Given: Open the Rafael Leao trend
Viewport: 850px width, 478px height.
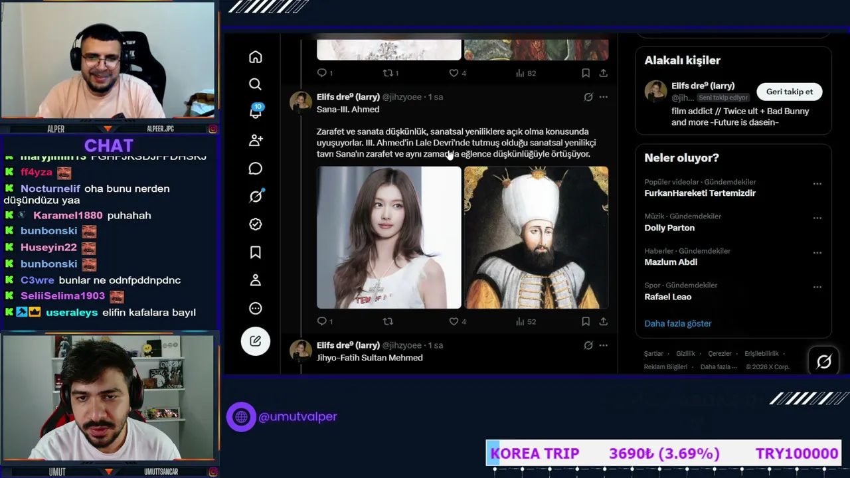Looking at the screenshot, I should [667, 297].
